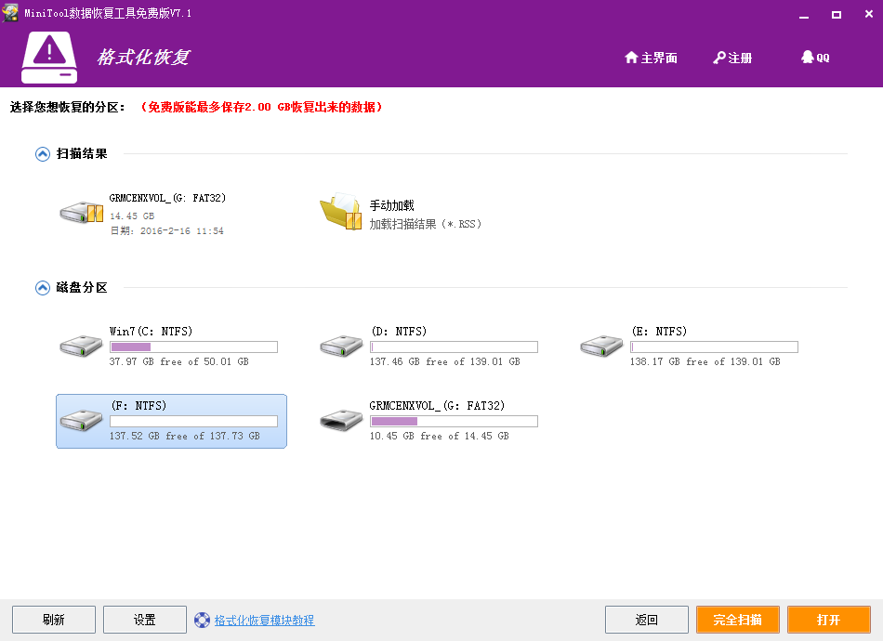Image resolution: width=883 pixels, height=641 pixels.
Task: Click the lifebuoy help icon
Action: click(203, 621)
